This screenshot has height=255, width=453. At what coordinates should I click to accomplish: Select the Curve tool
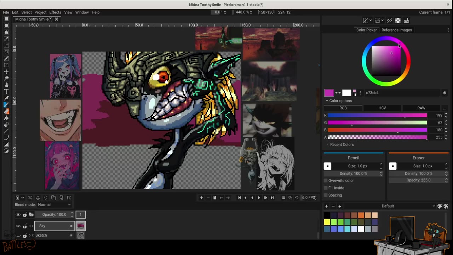pyautogui.click(x=6, y=138)
